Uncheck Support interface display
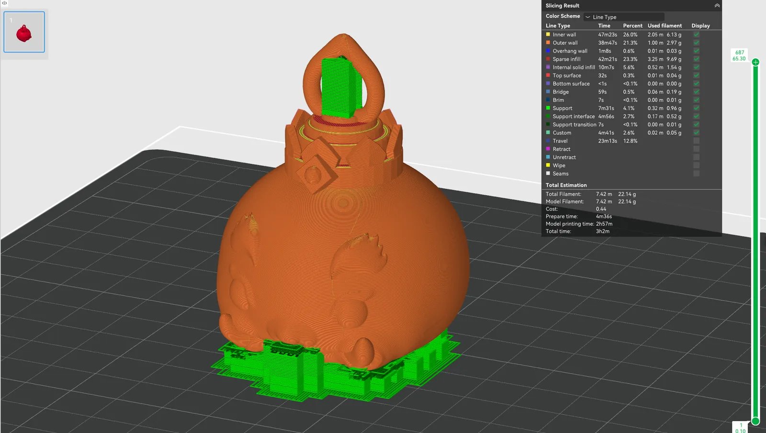The width and height of the screenshot is (766, 433). (x=697, y=116)
